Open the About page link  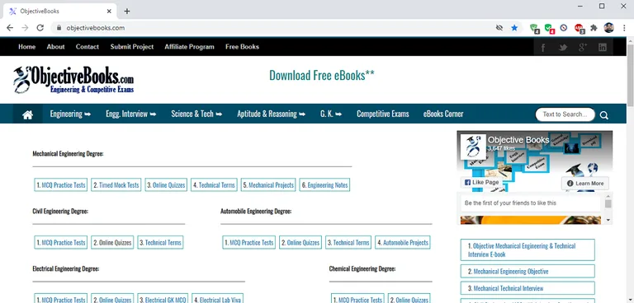(55, 47)
